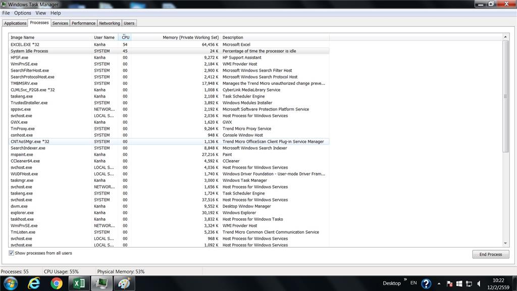The image size is (517, 291).
Task: Open Google Chrome from taskbar
Action: (57, 283)
